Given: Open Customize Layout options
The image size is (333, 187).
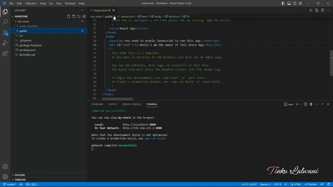Looking at the screenshot, I should coord(300,3).
